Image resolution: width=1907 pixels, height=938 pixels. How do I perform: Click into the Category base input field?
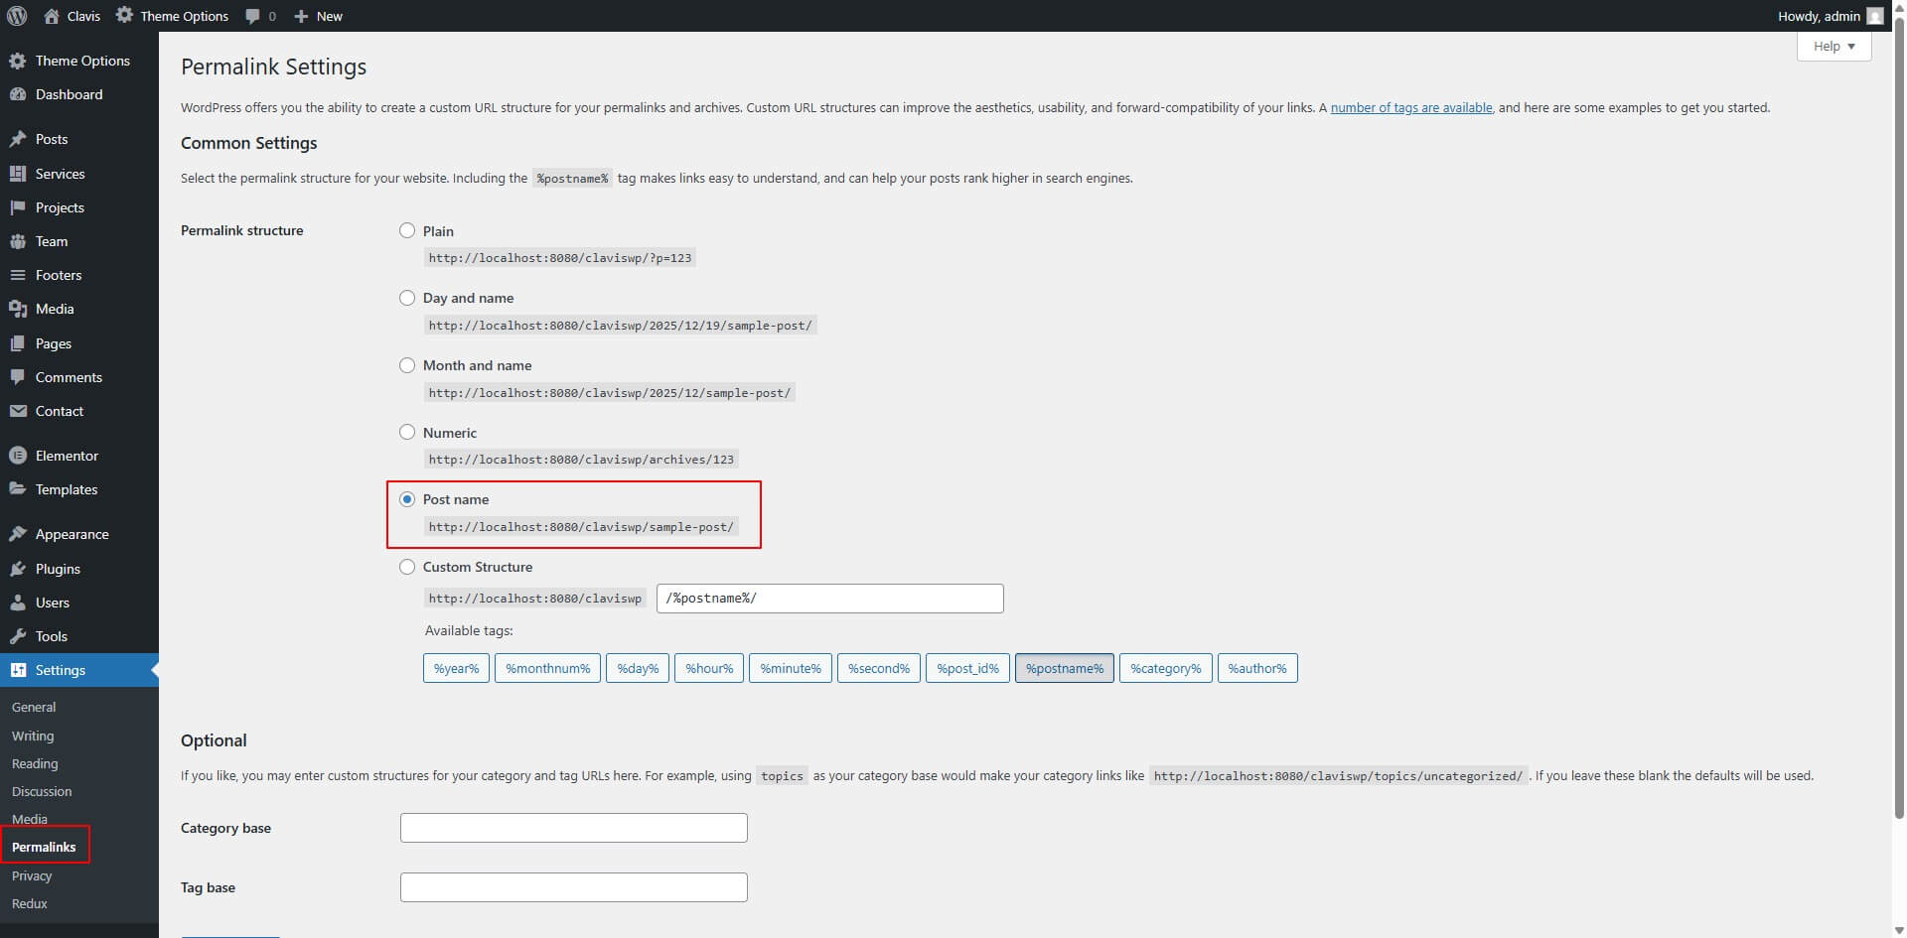pyautogui.click(x=573, y=828)
